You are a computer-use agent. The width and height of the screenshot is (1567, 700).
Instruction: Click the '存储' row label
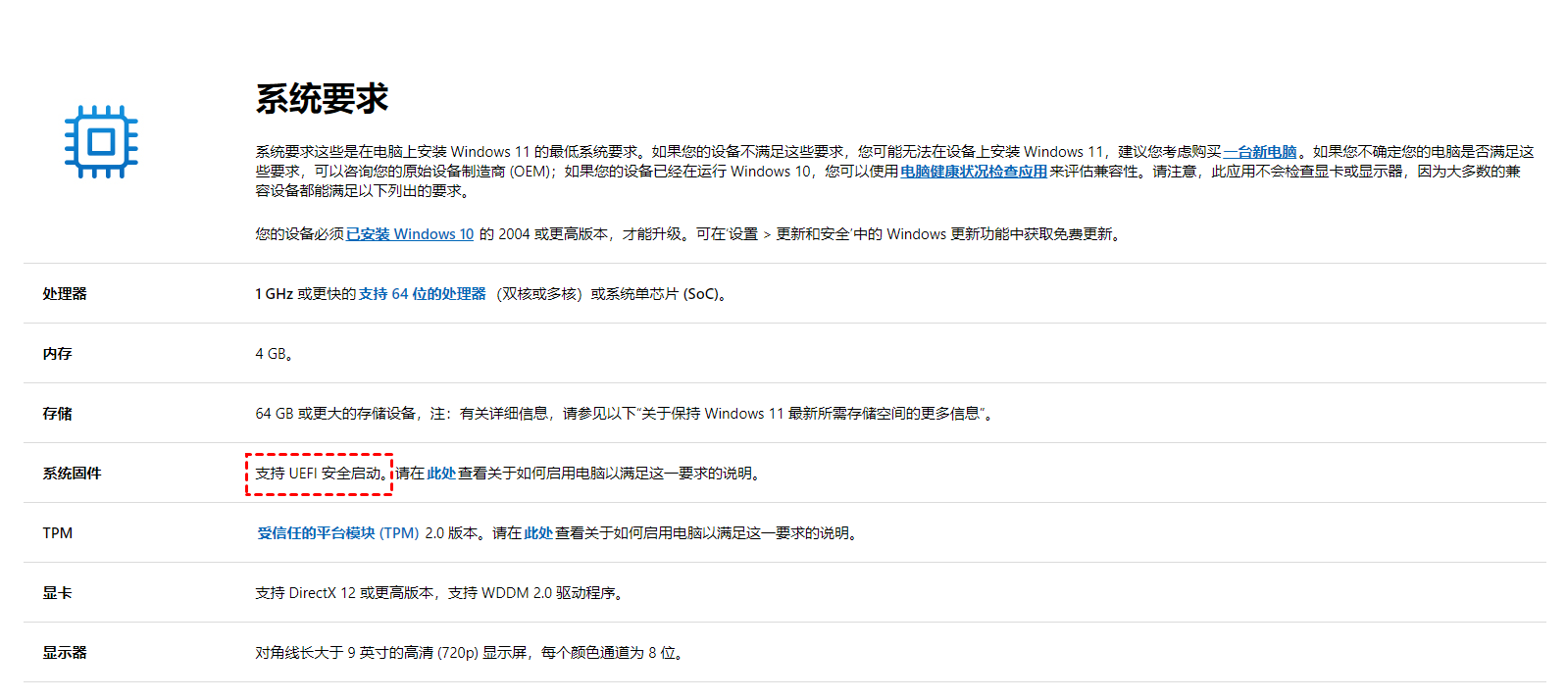pos(57,414)
